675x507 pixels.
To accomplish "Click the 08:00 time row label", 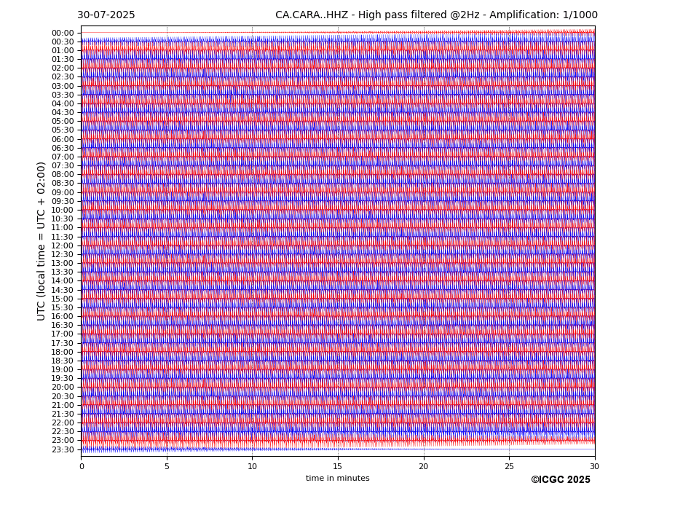I will pos(63,174).
